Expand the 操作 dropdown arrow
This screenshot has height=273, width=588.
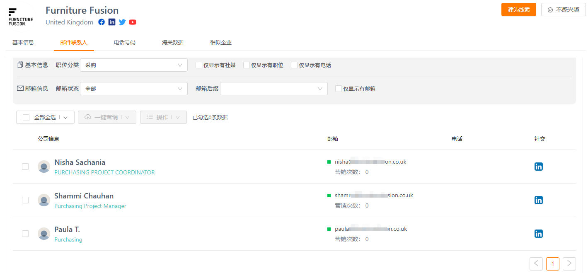[x=178, y=118]
